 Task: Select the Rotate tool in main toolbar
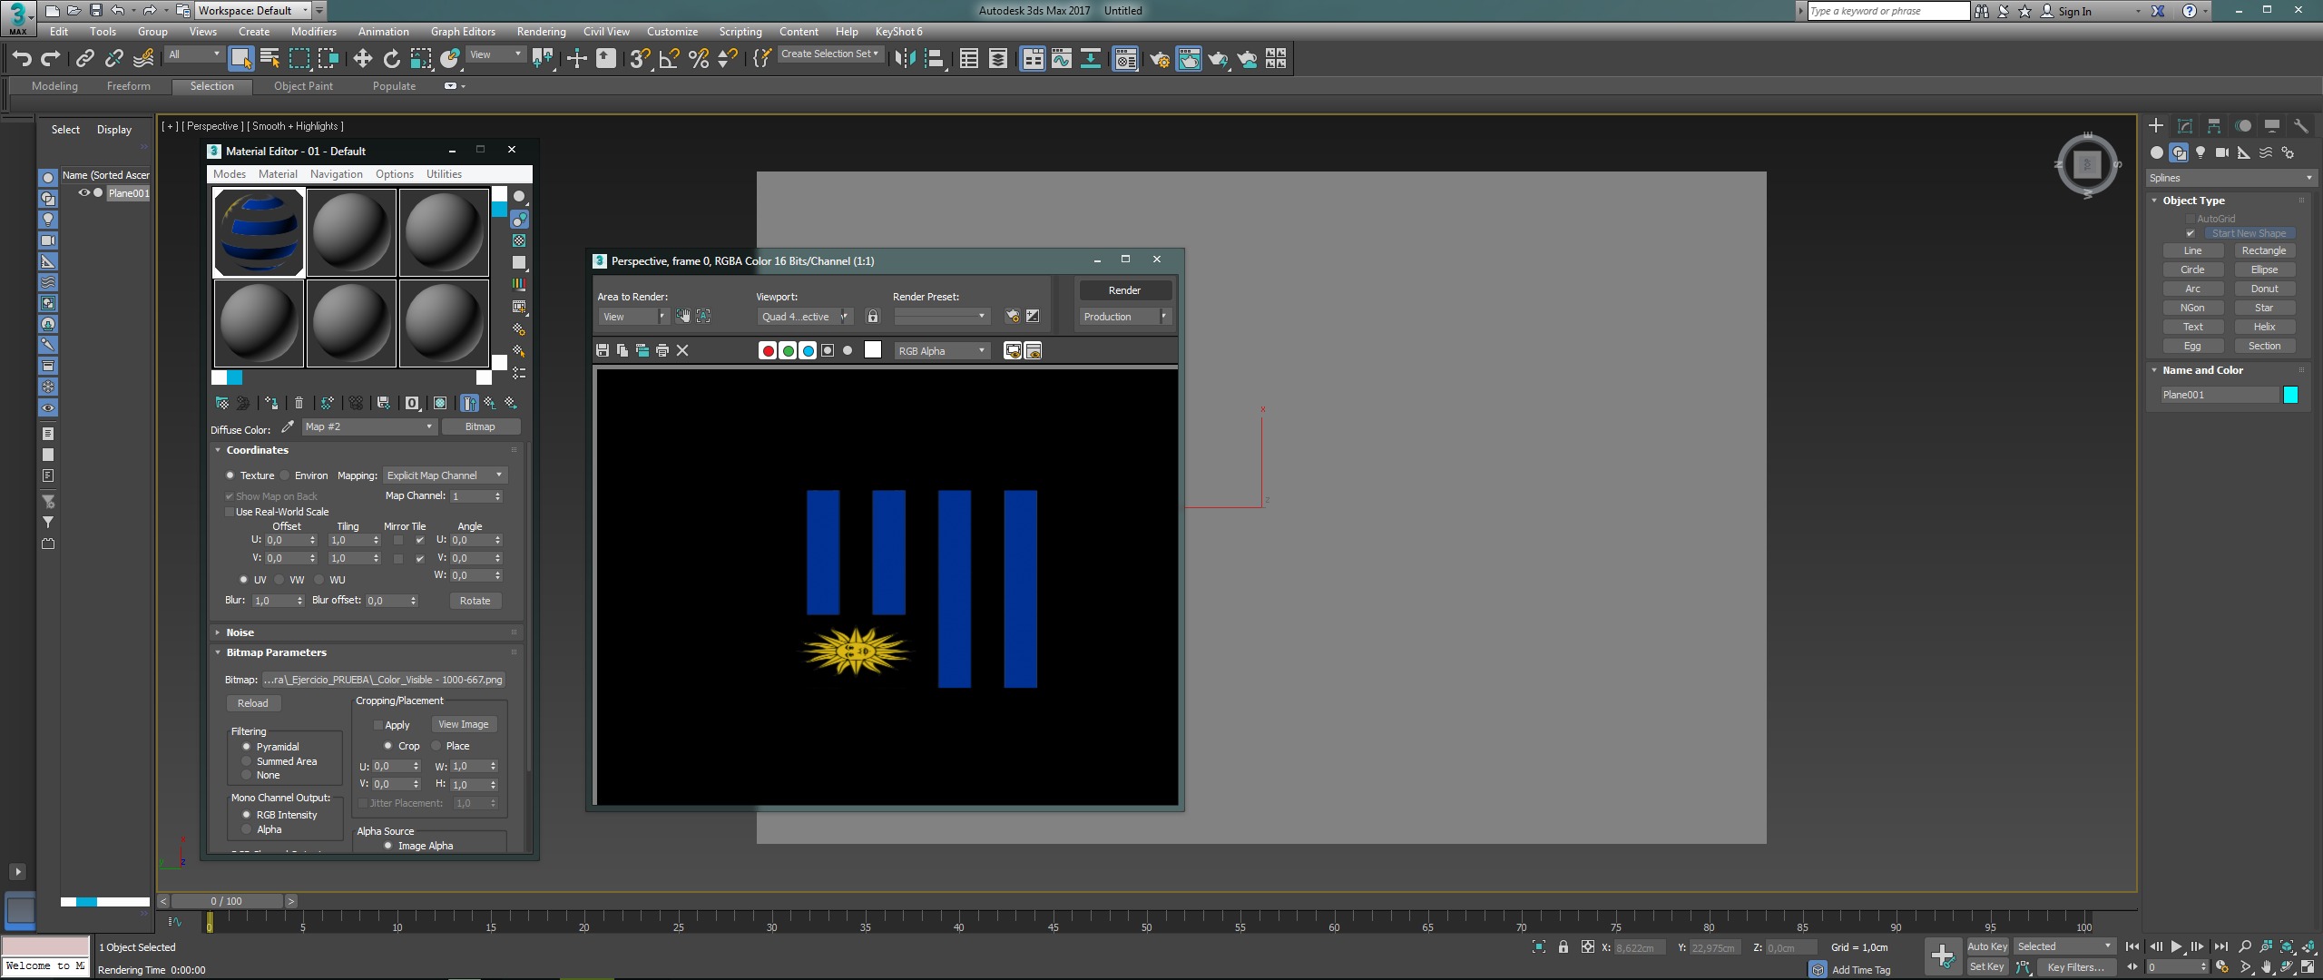[391, 59]
